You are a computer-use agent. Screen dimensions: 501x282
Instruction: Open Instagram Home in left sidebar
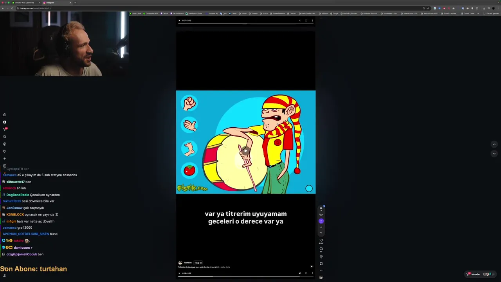[x=5, y=115]
